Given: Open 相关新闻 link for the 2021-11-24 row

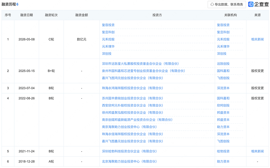Looking at the screenshot, I should (x=257, y=151).
